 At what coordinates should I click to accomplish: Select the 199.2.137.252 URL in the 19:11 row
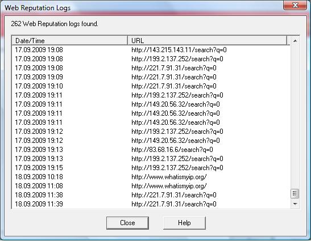pos(177,95)
